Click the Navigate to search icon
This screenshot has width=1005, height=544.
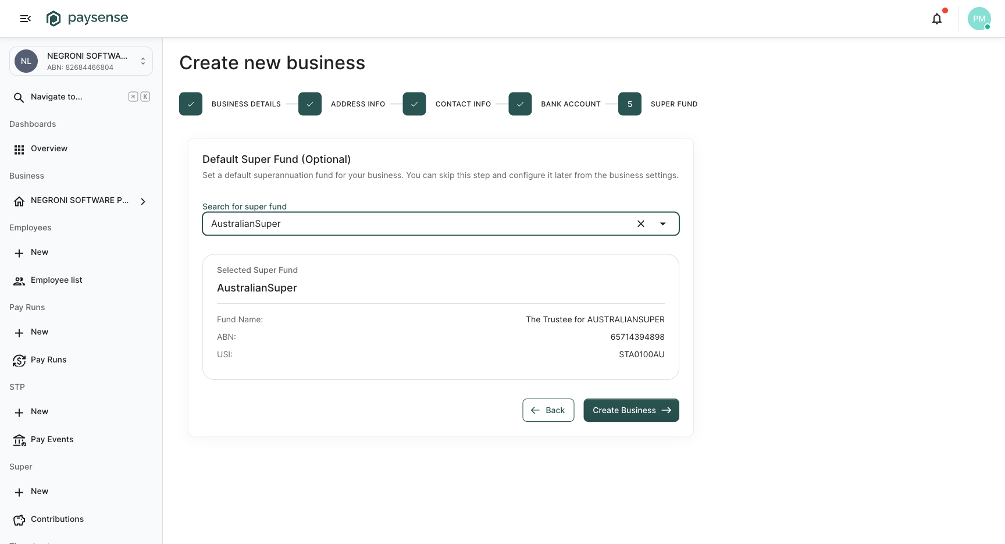click(19, 97)
